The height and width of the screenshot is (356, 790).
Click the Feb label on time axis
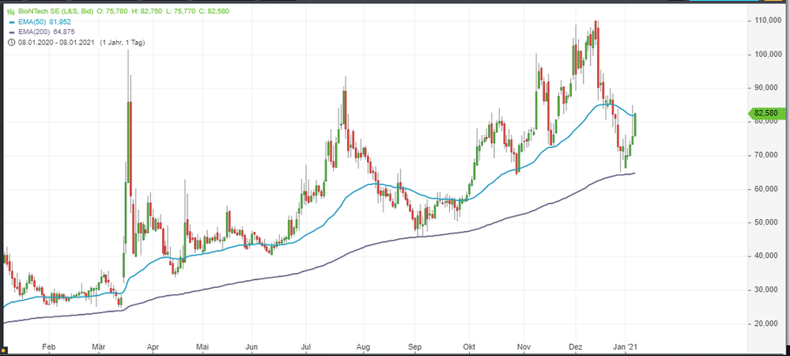click(48, 347)
